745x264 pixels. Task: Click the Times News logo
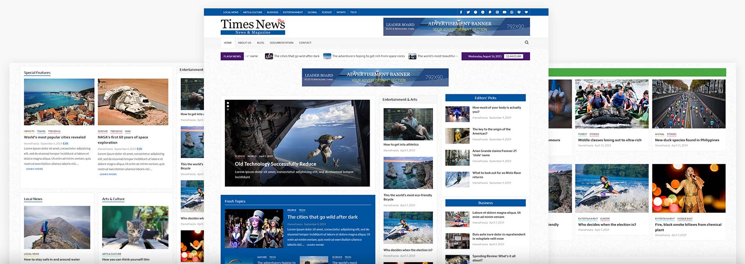click(x=252, y=26)
